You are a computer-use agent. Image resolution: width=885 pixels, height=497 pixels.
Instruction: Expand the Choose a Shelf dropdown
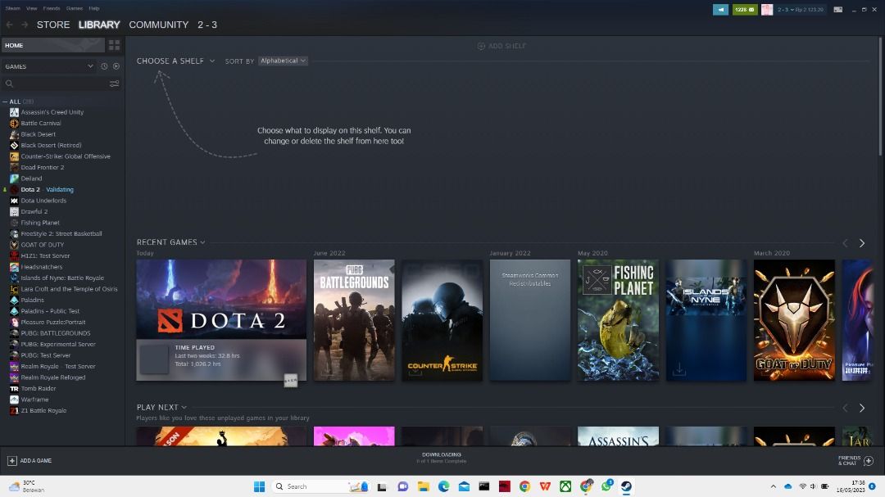pyautogui.click(x=175, y=61)
